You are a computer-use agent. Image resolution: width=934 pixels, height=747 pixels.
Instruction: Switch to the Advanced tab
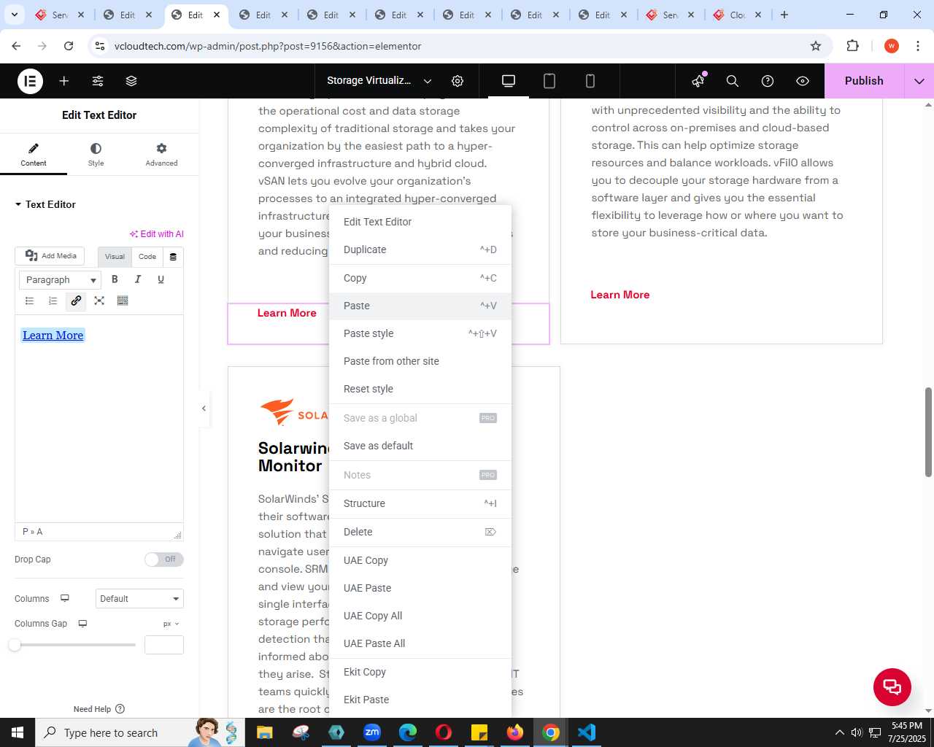(161, 154)
